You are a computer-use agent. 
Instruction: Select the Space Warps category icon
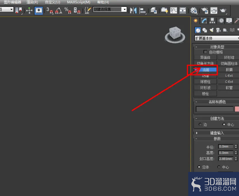[x=232, y=30]
